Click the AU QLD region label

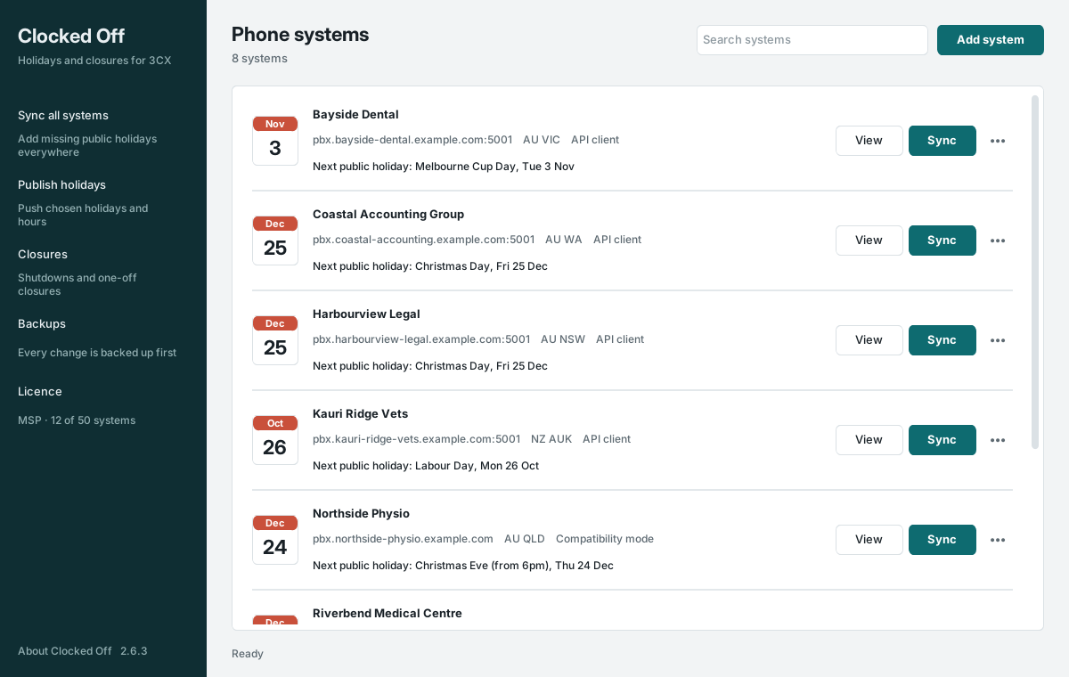tap(525, 539)
